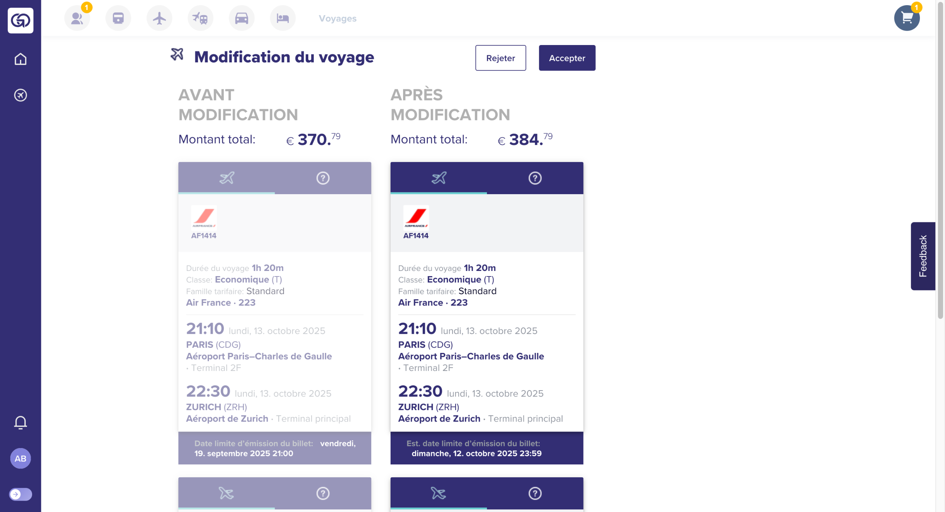Open notifications bell in sidebar
The image size is (945, 512).
[21, 422]
